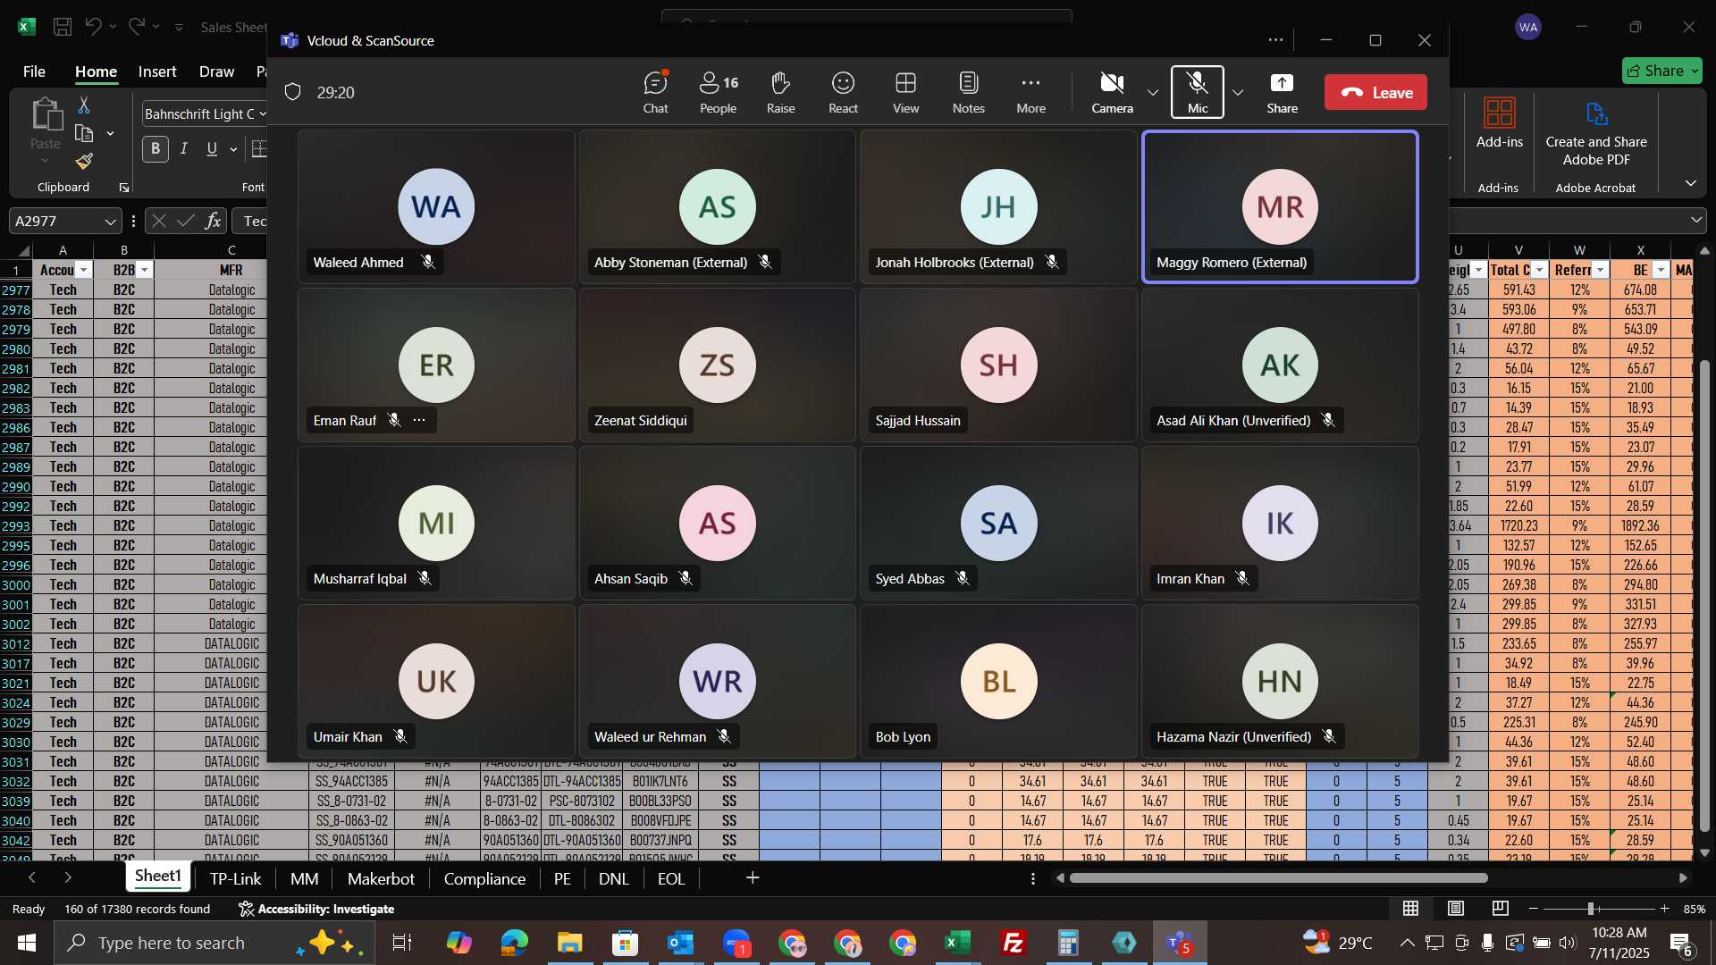
Task: Click Accessibility: Investigate in status bar
Action: [x=316, y=909]
